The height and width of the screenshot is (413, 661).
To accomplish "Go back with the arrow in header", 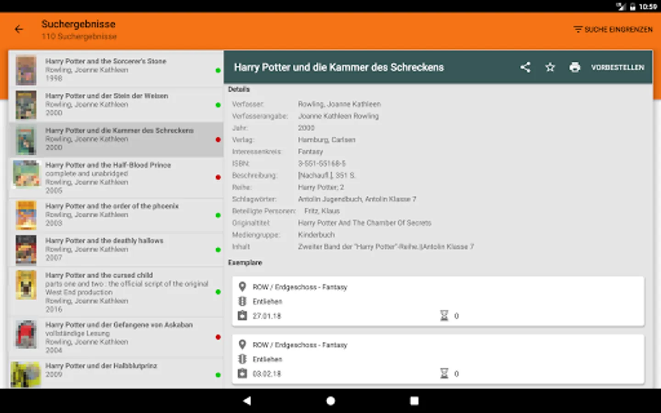I will (19, 29).
